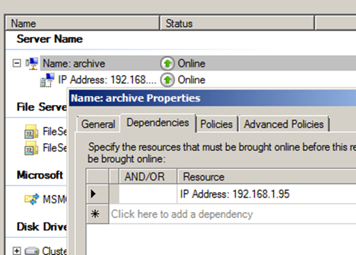Click the current row selector arrow
This screenshot has width=356, height=255.
(98, 194)
